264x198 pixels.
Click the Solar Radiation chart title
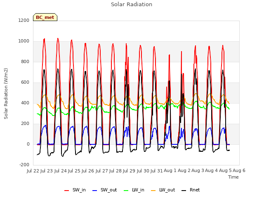pos(132,5)
